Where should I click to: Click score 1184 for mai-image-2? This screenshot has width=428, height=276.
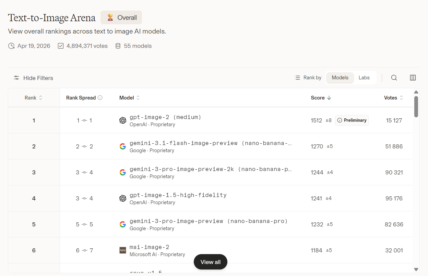point(317,250)
